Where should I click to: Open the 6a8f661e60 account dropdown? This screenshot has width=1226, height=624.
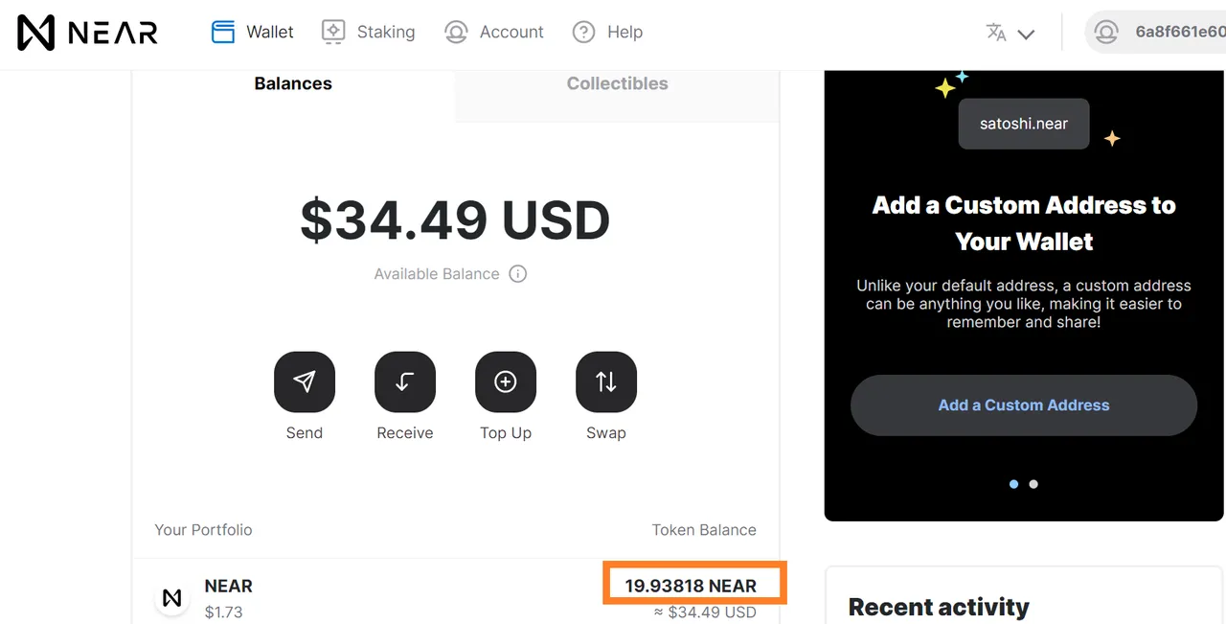tap(1155, 32)
